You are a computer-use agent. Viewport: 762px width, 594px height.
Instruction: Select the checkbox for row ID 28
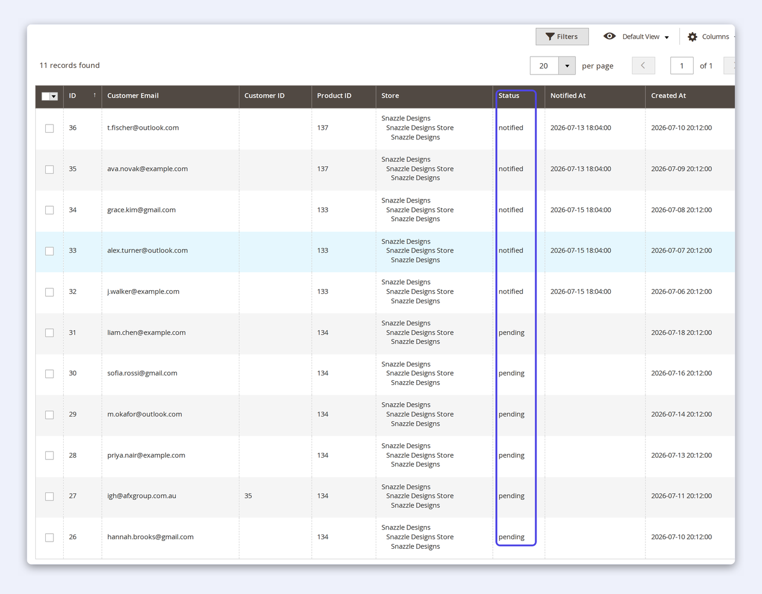(49, 456)
